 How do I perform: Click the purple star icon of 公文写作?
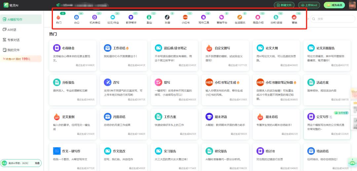pyautogui.click(x=311, y=117)
